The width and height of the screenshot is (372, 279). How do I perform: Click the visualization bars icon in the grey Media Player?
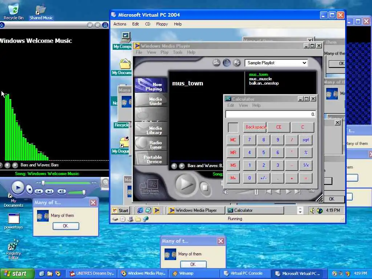tap(217, 62)
